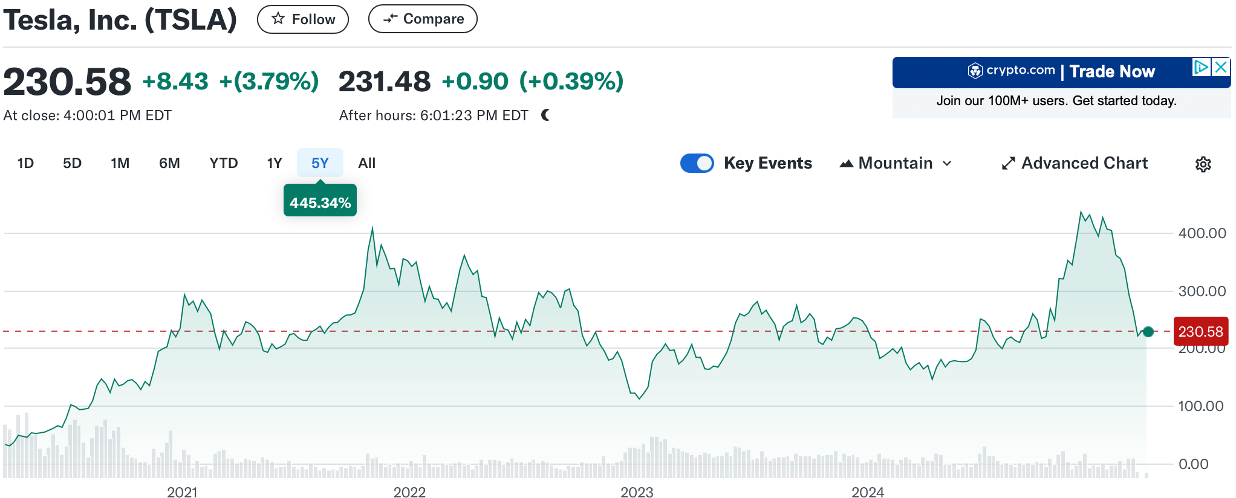The width and height of the screenshot is (1236, 498).
Task: Click Trade Now in the crypto.com ad
Action: (x=1112, y=71)
